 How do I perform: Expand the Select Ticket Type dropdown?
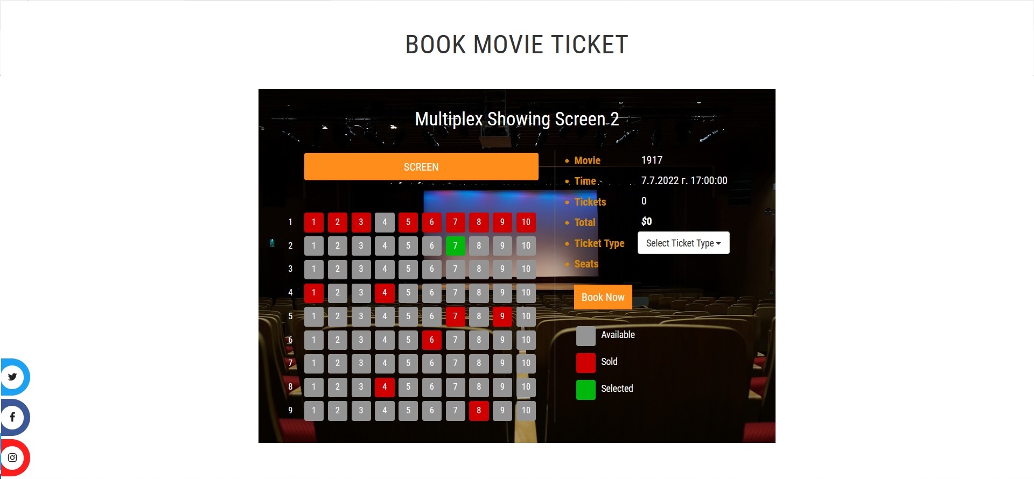(x=683, y=243)
